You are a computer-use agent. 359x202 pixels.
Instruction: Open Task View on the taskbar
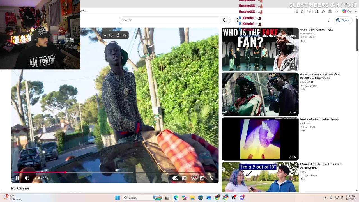(167, 198)
